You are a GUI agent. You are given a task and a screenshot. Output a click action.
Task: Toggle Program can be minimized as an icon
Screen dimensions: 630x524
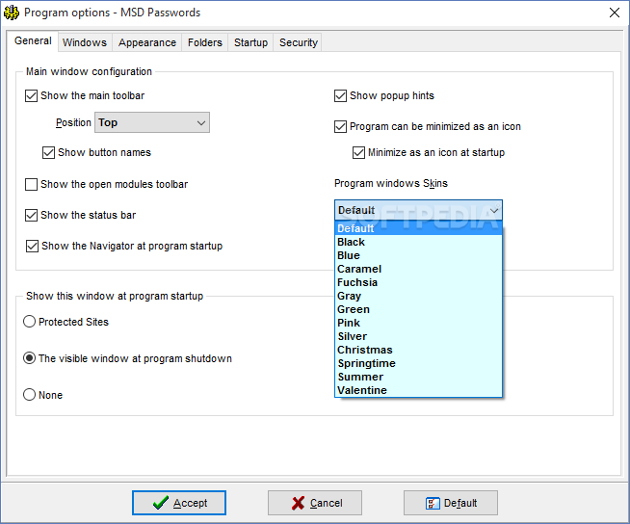coord(340,126)
